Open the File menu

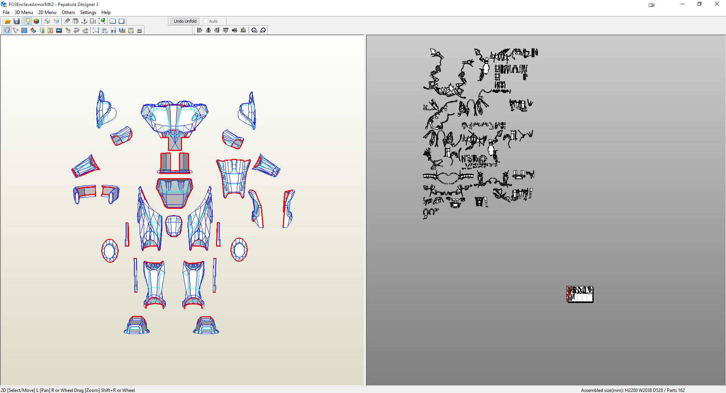coord(6,12)
